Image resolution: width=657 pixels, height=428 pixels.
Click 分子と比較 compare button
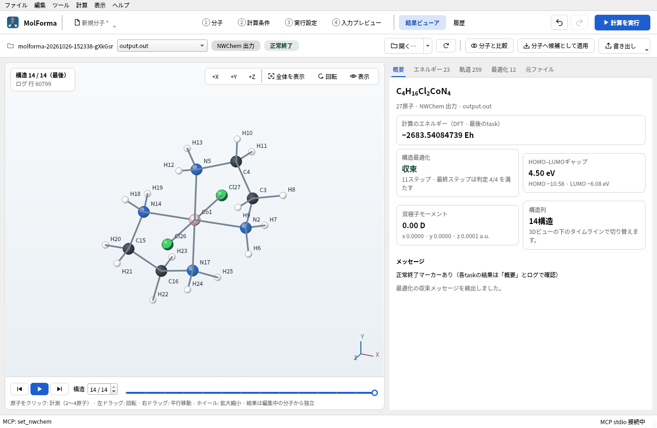[x=489, y=46]
